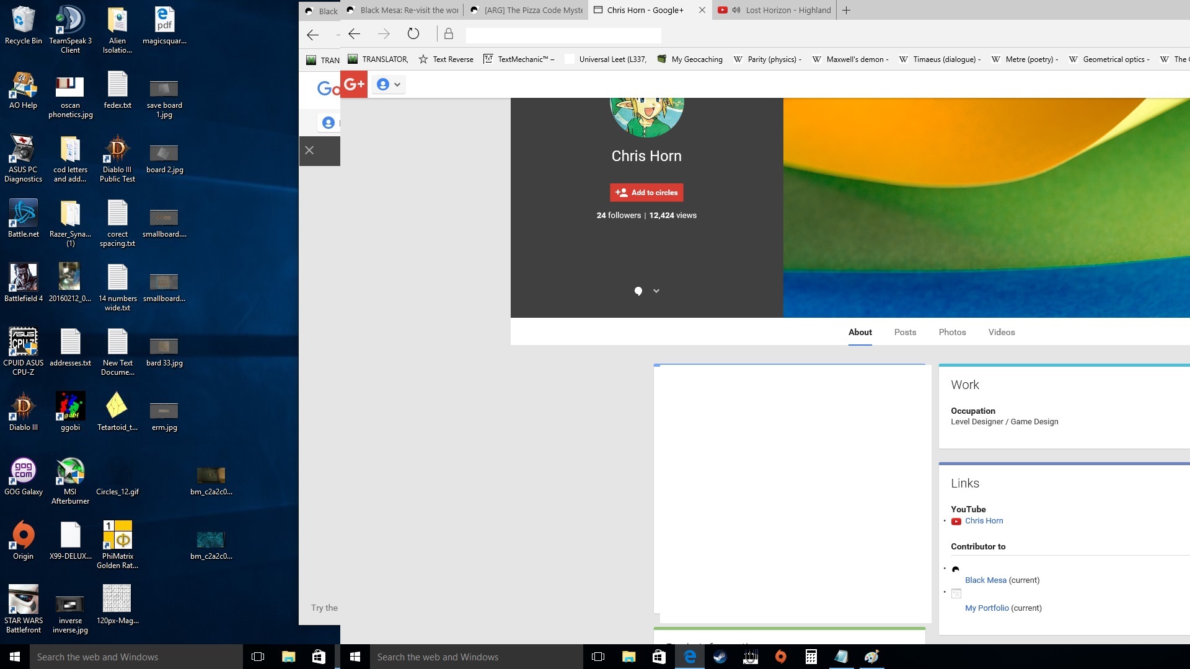Launch Origin from the taskbar
The width and height of the screenshot is (1190, 669).
(780, 657)
